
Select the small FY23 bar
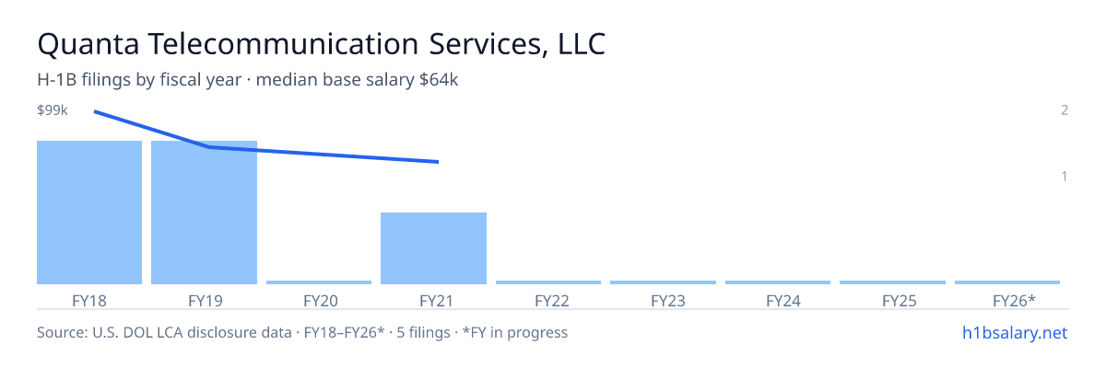coord(663,282)
